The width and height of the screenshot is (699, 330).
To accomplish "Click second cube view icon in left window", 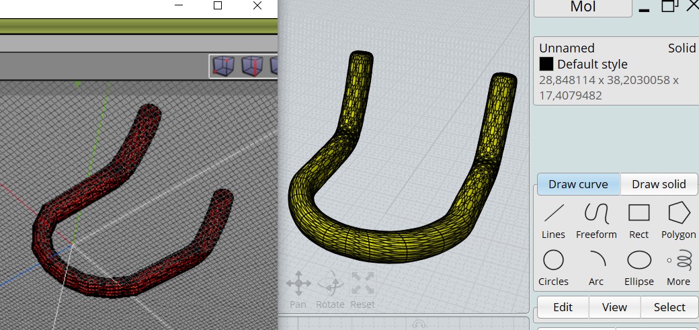I will coord(252,66).
